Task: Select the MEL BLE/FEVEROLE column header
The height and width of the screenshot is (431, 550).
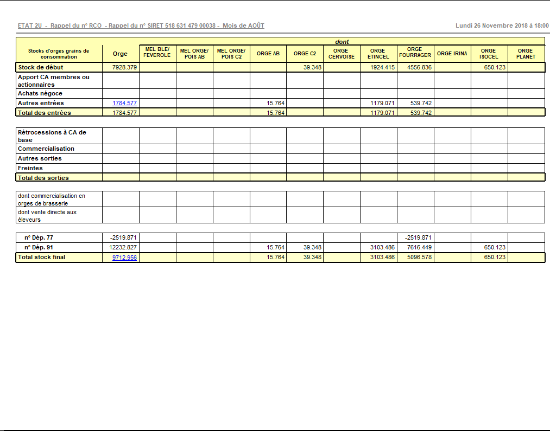Action: pyautogui.click(x=157, y=53)
